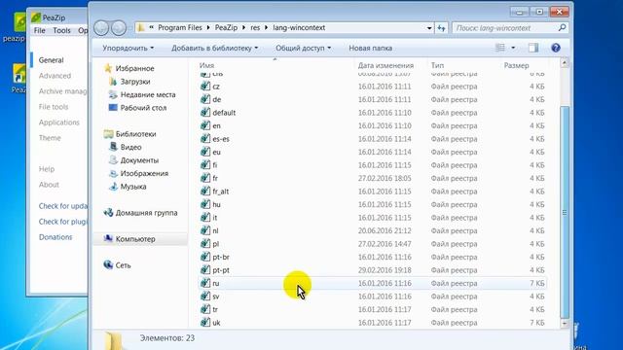Expand the address bar history dropdown
The width and height of the screenshot is (623, 350).
point(429,28)
